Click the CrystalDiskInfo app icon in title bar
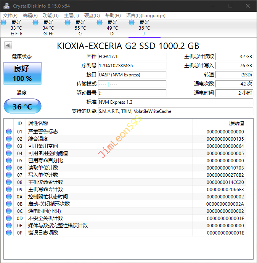 6,6
